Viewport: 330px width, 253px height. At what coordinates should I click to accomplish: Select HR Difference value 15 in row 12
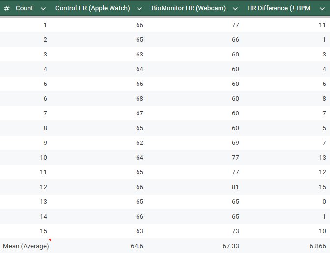point(322,187)
